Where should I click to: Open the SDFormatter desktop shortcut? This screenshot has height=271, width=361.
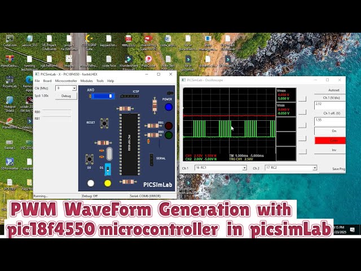pos(10,164)
